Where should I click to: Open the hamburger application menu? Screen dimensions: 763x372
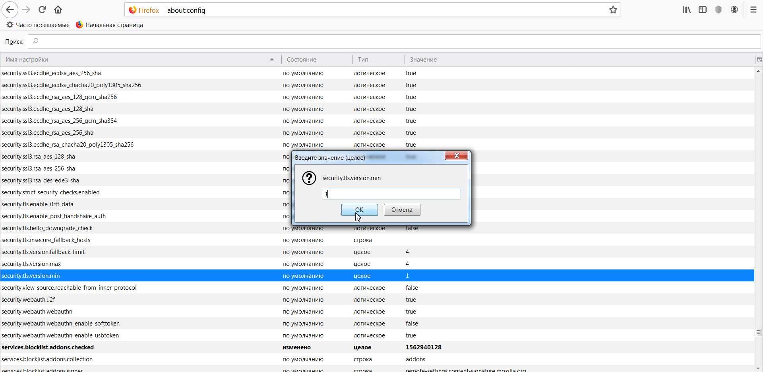click(753, 10)
